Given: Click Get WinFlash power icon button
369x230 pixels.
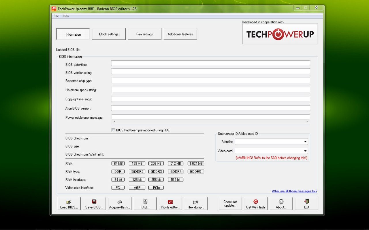Looking at the screenshot, I should pyautogui.click(x=256, y=204).
